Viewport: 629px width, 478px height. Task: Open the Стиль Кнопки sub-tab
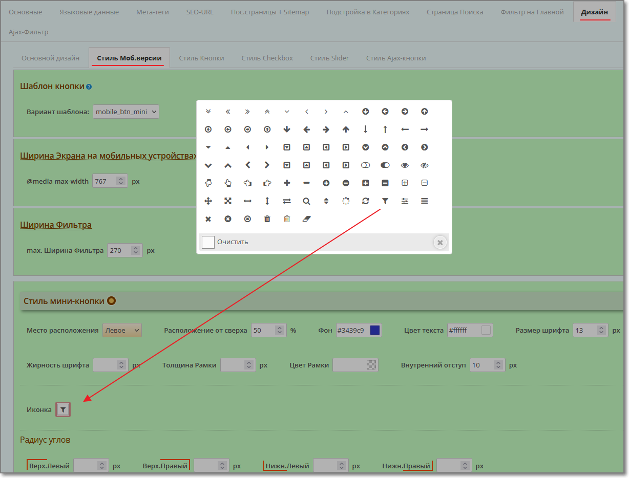[201, 58]
